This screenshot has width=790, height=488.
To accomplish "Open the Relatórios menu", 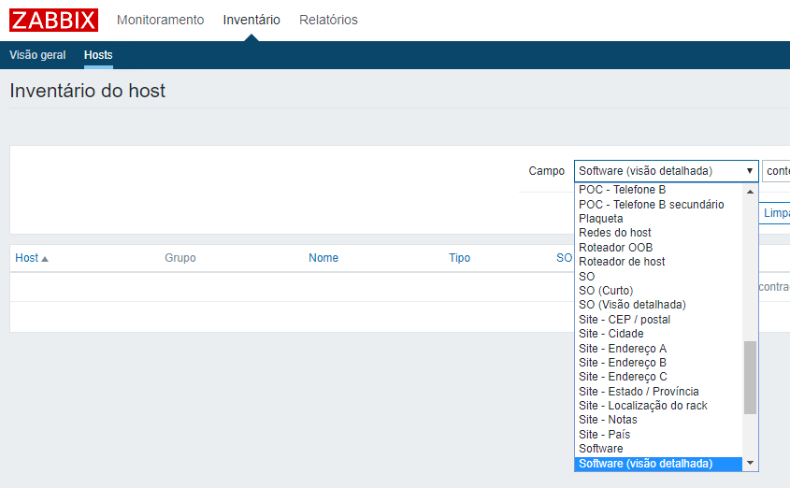I will coord(328,20).
